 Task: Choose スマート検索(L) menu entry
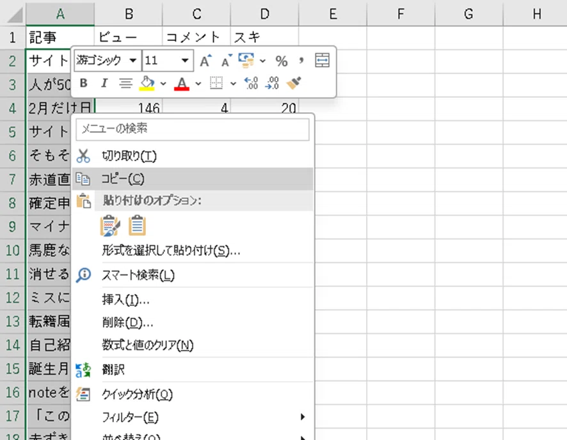pos(193,275)
